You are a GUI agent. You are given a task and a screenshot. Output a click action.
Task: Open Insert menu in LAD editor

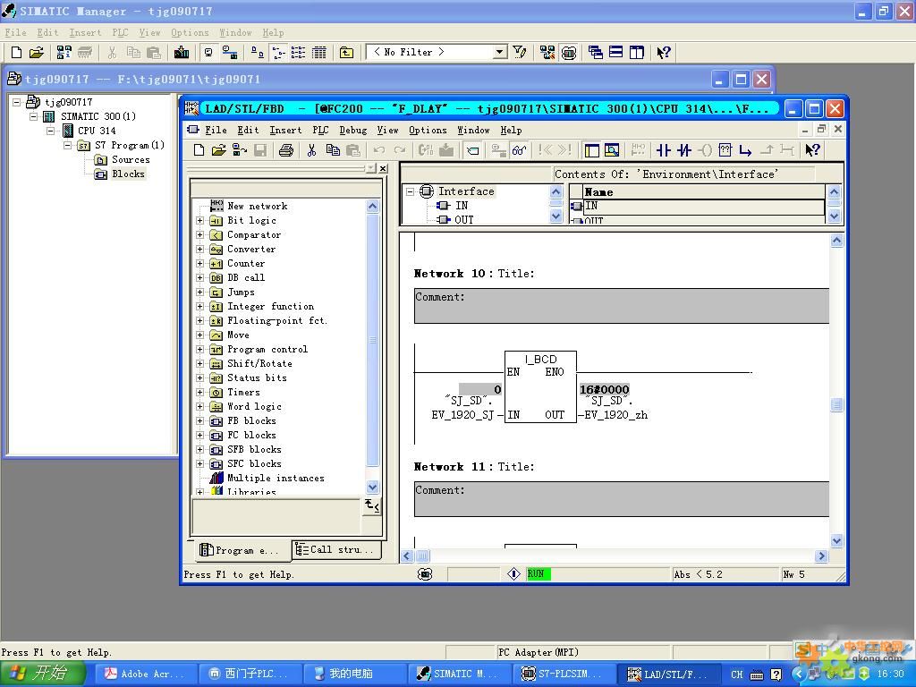[x=285, y=130]
